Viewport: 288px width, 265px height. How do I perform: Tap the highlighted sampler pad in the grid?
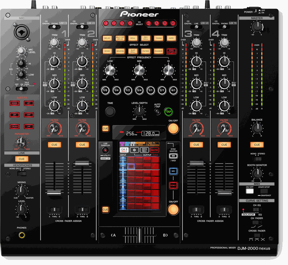point(131,166)
